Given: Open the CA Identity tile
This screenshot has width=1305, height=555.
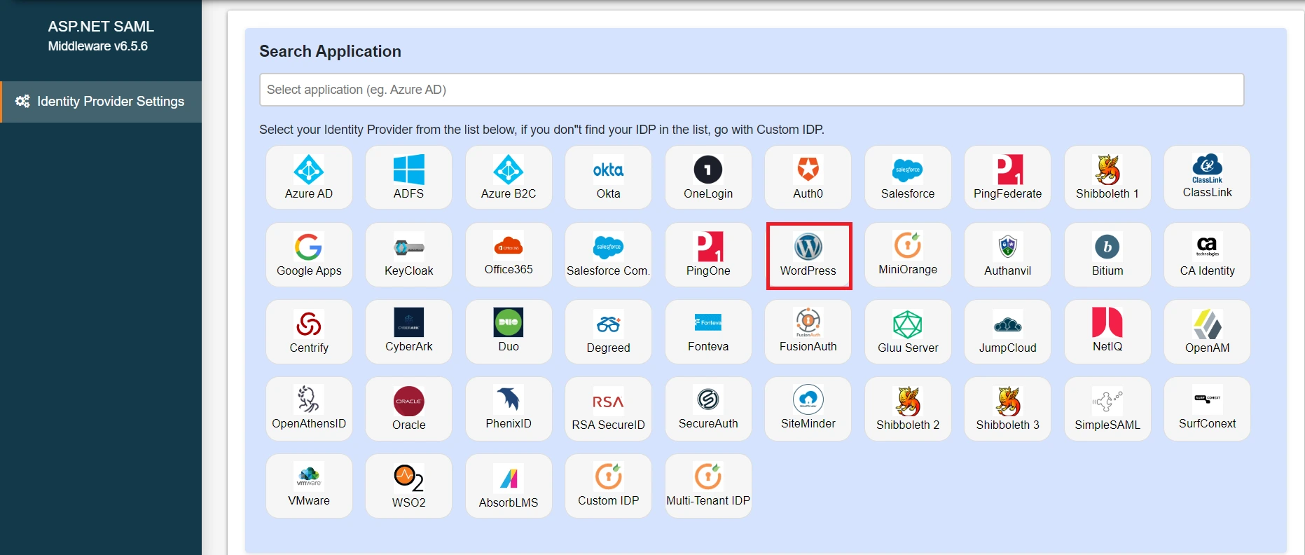Looking at the screenshot, I should tap(1207, 254).
